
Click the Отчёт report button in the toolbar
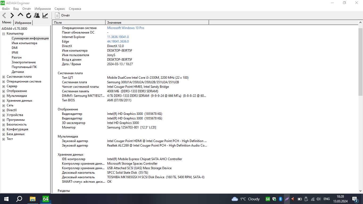62,15
